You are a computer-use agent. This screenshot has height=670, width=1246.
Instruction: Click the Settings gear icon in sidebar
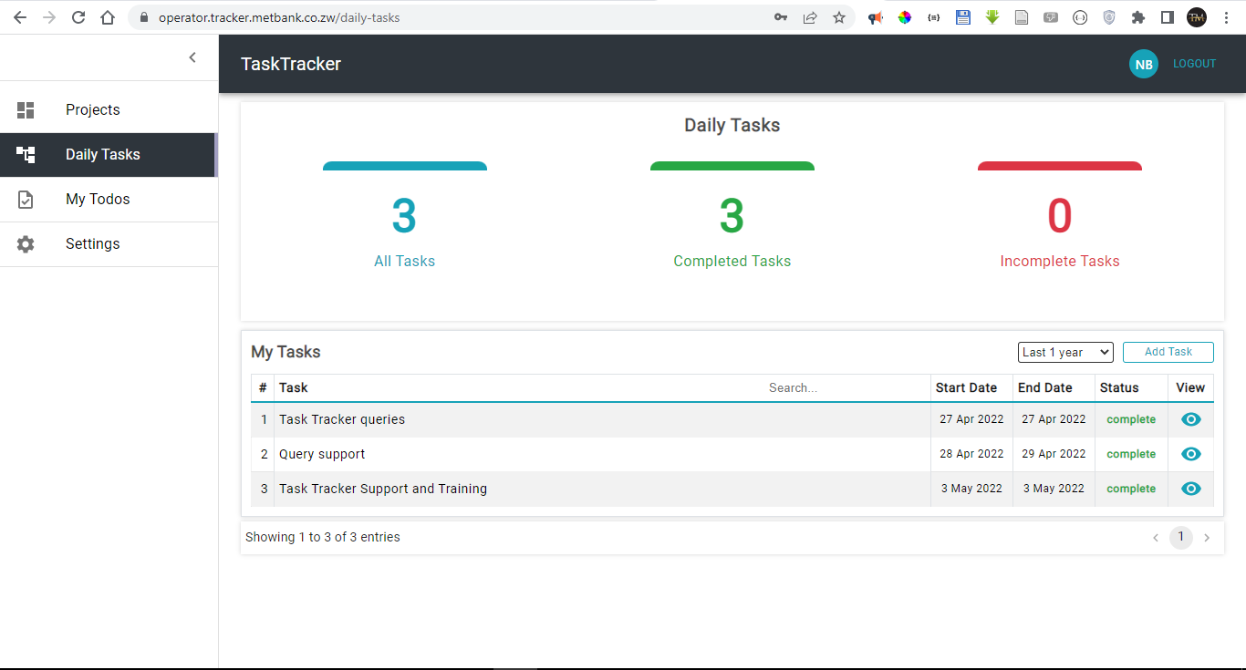26,244
